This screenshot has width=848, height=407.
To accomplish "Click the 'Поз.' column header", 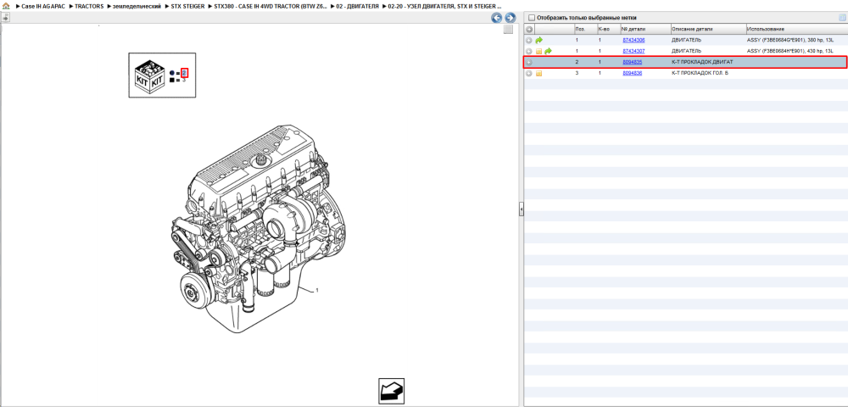I will click(585, 29).
